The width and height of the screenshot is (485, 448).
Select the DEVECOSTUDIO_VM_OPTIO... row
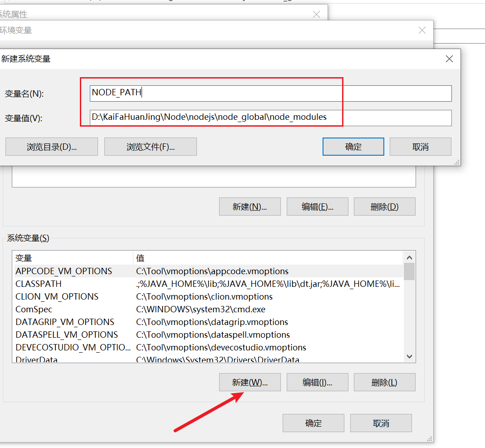(x=208, y=347)
